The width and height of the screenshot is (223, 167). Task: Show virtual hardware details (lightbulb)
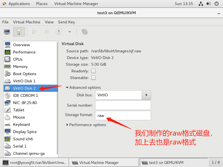pyautogui.click(x=19, y=32)
